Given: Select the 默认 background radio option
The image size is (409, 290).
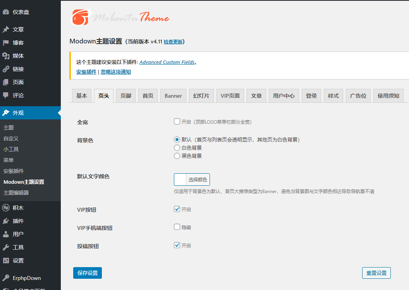Looking at the screenshot, I should (177, 140).
